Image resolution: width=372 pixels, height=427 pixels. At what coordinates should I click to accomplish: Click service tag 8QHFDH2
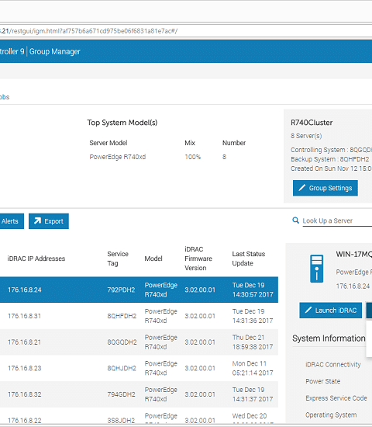click(122, 316)
